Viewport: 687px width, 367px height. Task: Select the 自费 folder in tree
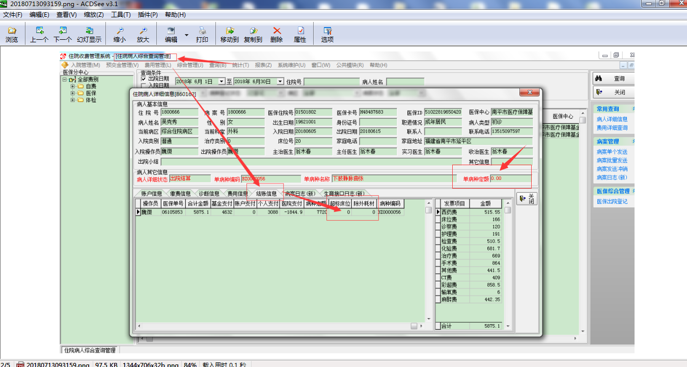(91, 87)
